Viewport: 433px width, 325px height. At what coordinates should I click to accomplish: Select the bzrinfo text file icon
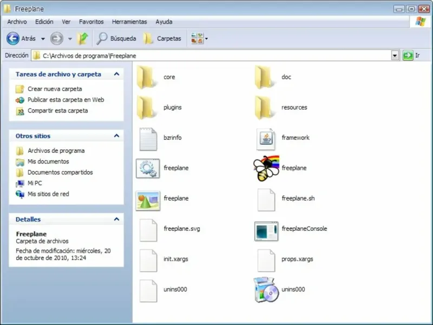tap(148, 139)
